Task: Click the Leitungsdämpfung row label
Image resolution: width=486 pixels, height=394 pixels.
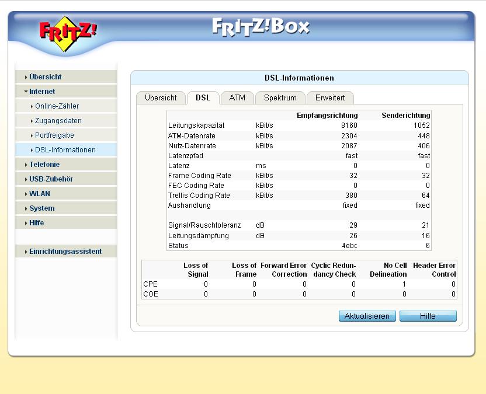Action: coord(199,235)
